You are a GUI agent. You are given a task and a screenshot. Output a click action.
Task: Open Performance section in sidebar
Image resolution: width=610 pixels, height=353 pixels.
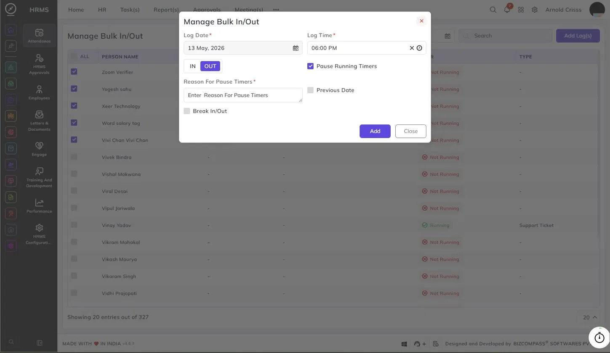[x=39, y=205]
